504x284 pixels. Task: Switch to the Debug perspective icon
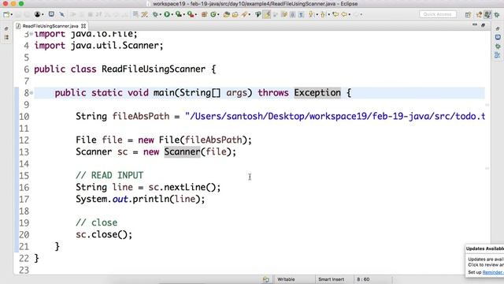point(497,14)
